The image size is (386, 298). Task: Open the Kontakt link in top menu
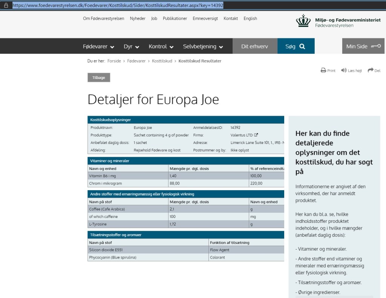tap(231, 18)
